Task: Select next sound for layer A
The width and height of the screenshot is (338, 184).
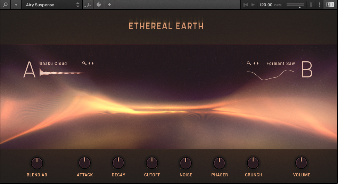Action: [93, 63]
